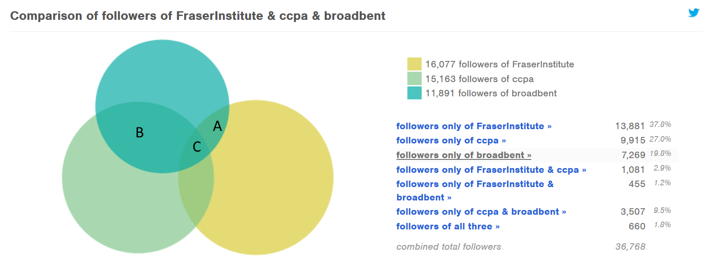Click the teal broadbent circle top area
This screenshot has width=722, height=267.
(x=162, y=69)
